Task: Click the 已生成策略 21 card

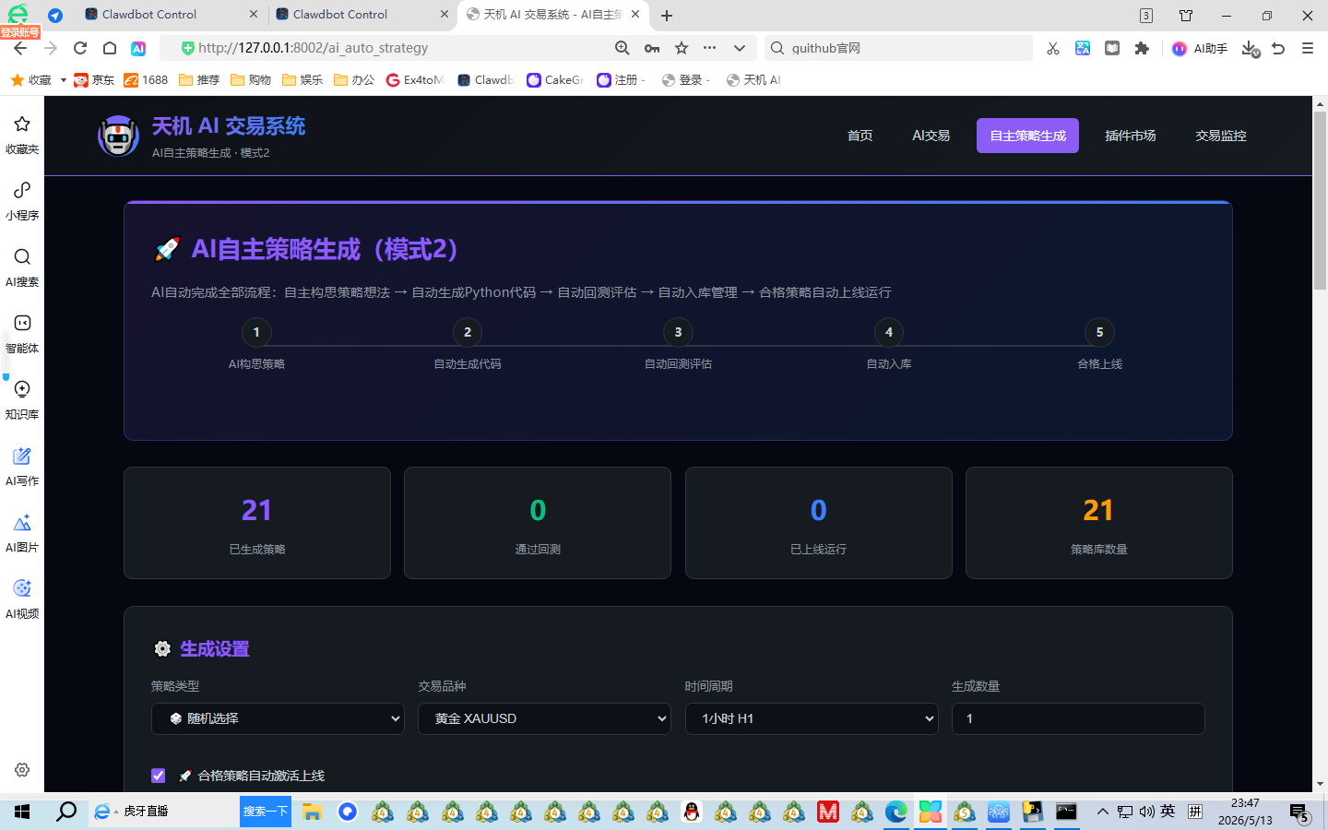Action: tap(257, 523)
